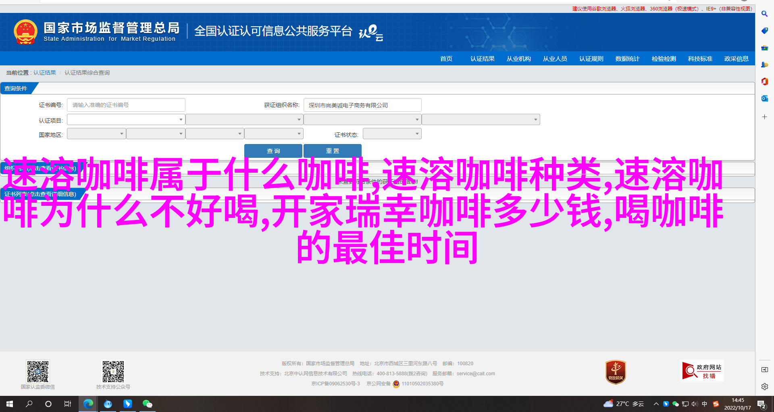This screenshot has height=412, width=774.
Task: Show hidden tray icons chevron
Action: tap(656, 404)
